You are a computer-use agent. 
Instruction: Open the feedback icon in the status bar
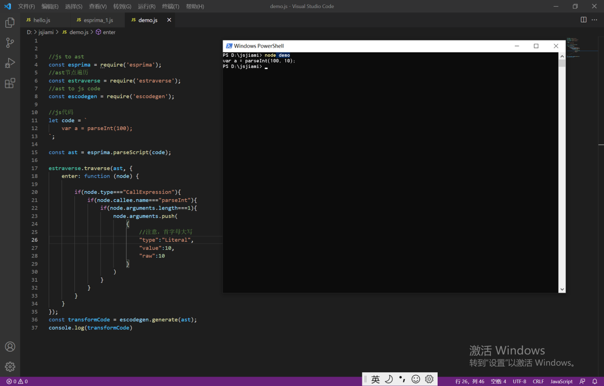coord(582,381)
